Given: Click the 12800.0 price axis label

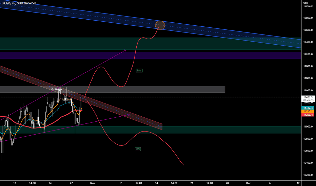Looking at the screenshot, I should coord(308,18).
